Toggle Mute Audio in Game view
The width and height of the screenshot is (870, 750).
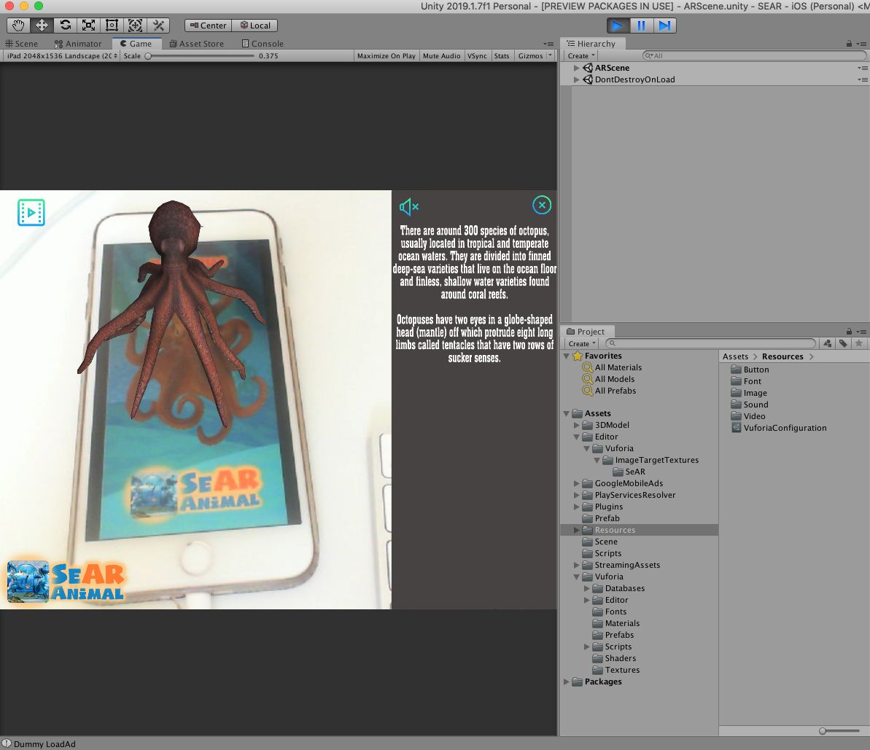[441, 56]
